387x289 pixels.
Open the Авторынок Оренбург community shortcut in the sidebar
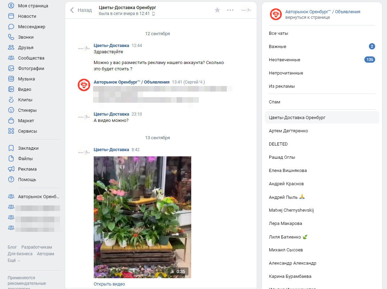pos(33,197)
